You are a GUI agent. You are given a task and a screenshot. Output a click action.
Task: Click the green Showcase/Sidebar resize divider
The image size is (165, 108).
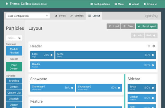125,91
